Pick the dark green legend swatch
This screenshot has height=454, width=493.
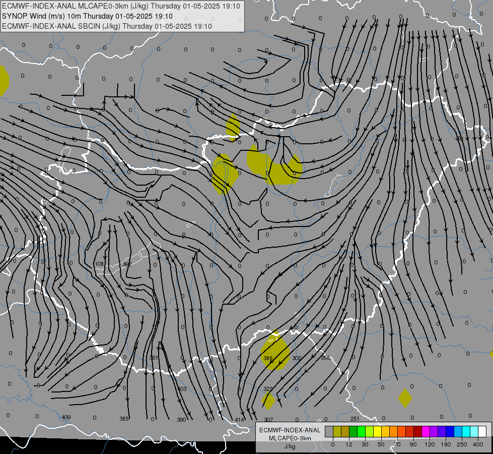pyautogui.click(x=354, y=432)
